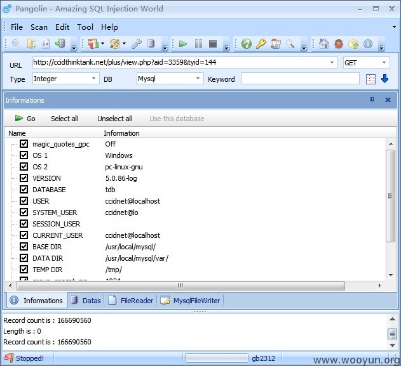This screenshot has height=366, width=401.
Task: Open the File menu
Action: (17, 27)
